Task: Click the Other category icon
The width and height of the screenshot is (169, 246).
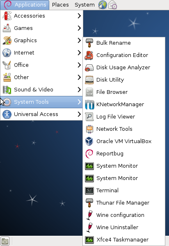Action: 7,77
